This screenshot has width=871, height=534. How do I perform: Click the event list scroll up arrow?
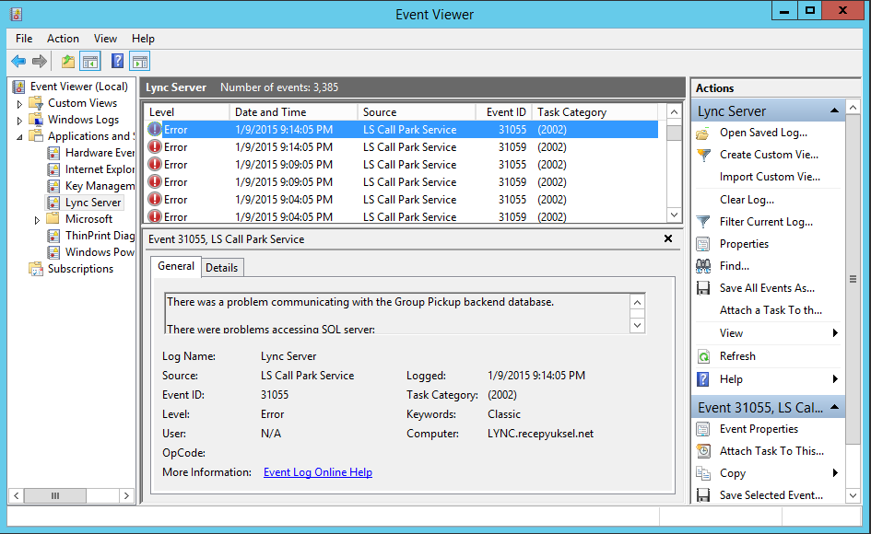click(674, 112)
